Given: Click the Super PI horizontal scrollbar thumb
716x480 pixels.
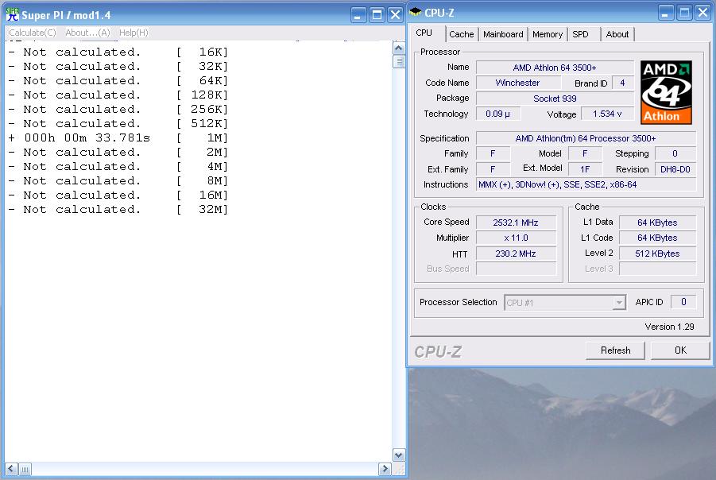Looking at the screenshot, I should coord(25,469).
